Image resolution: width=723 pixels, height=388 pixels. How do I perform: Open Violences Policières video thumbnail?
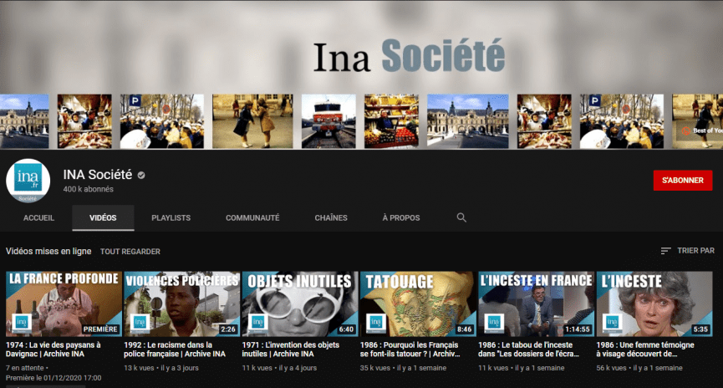(x=181, y=304)
